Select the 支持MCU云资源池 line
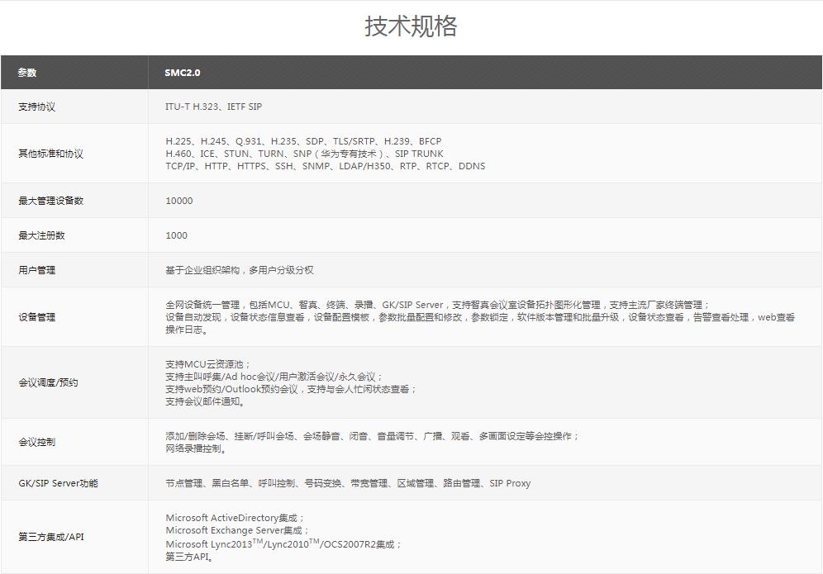Viewport: 823px width, 574px height. pyautogui.click(x=207, y=364)
